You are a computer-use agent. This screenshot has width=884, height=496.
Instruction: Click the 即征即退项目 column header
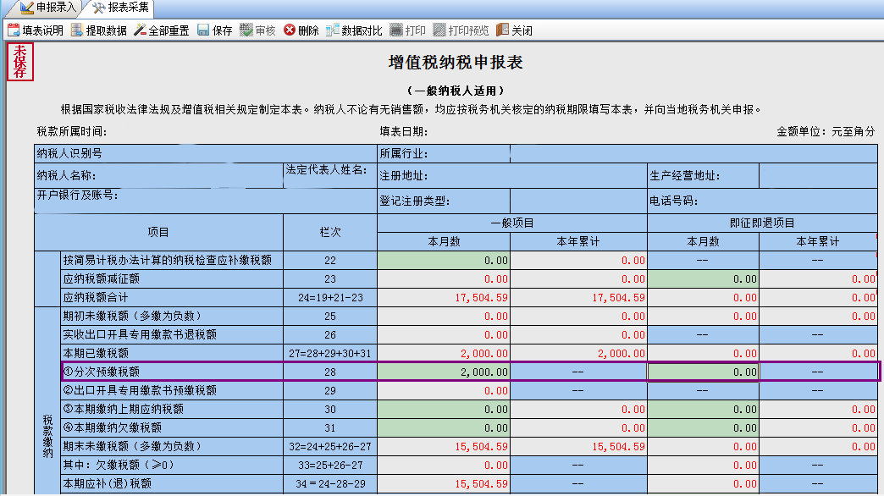click(762, 223)
